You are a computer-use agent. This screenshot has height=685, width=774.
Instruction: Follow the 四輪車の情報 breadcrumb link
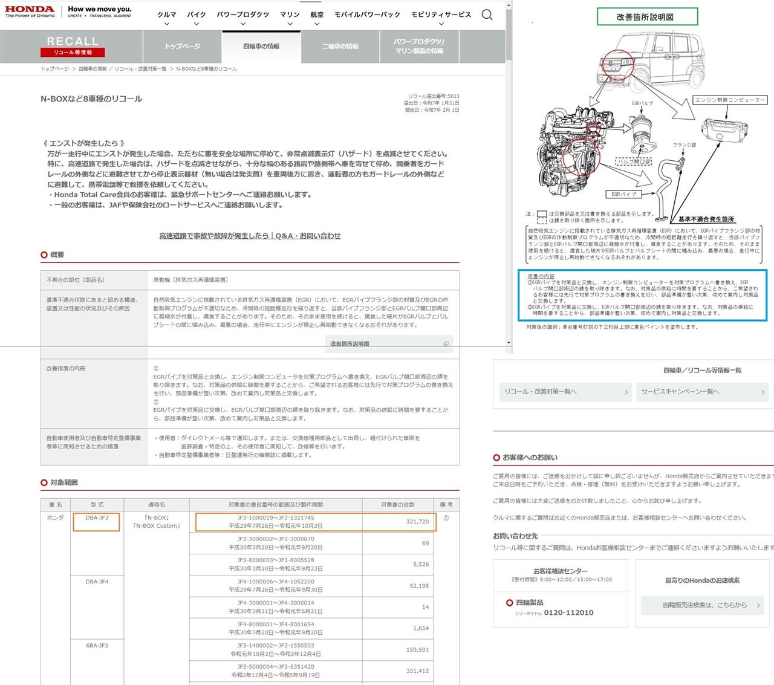(x=93, y=69)
